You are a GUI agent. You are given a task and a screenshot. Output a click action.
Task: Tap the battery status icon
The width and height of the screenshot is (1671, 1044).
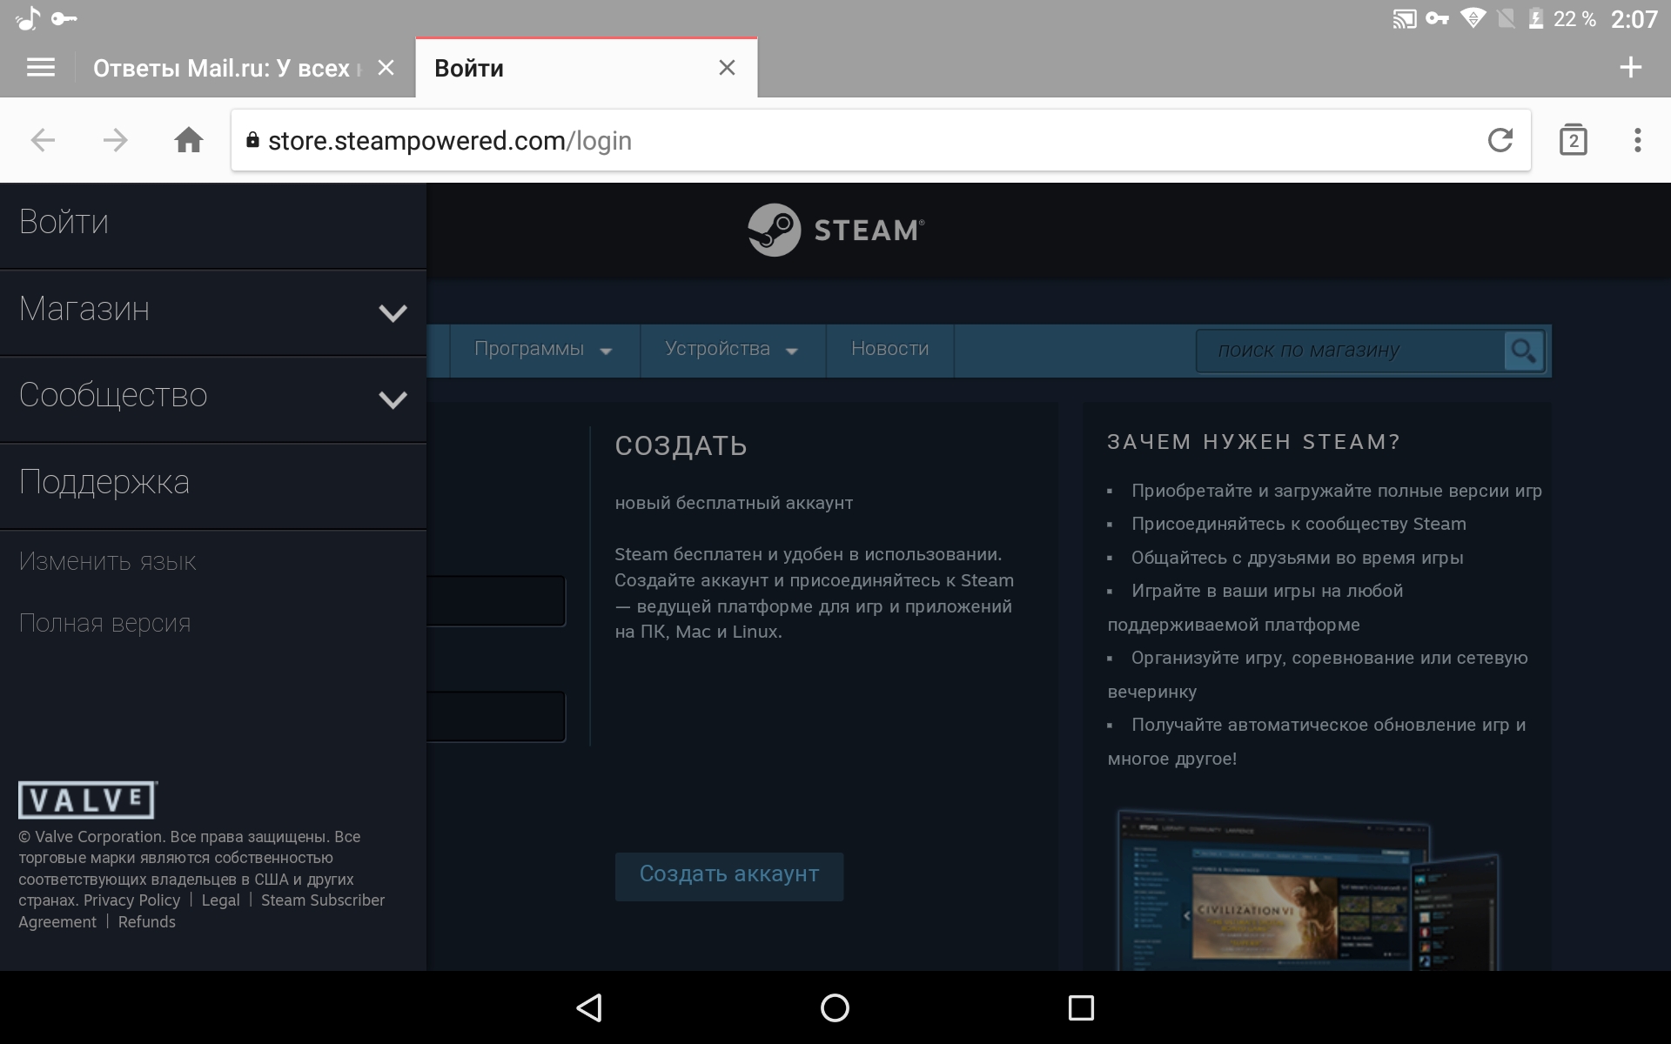[x=1537, y=18]
